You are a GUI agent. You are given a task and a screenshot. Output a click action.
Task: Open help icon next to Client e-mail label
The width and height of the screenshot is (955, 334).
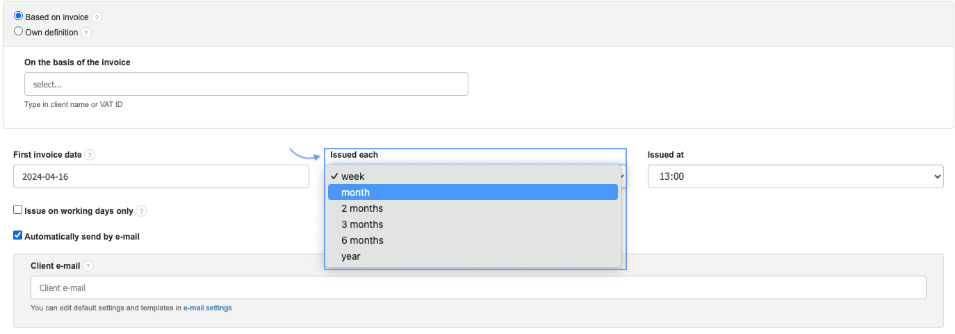(88, 266)
